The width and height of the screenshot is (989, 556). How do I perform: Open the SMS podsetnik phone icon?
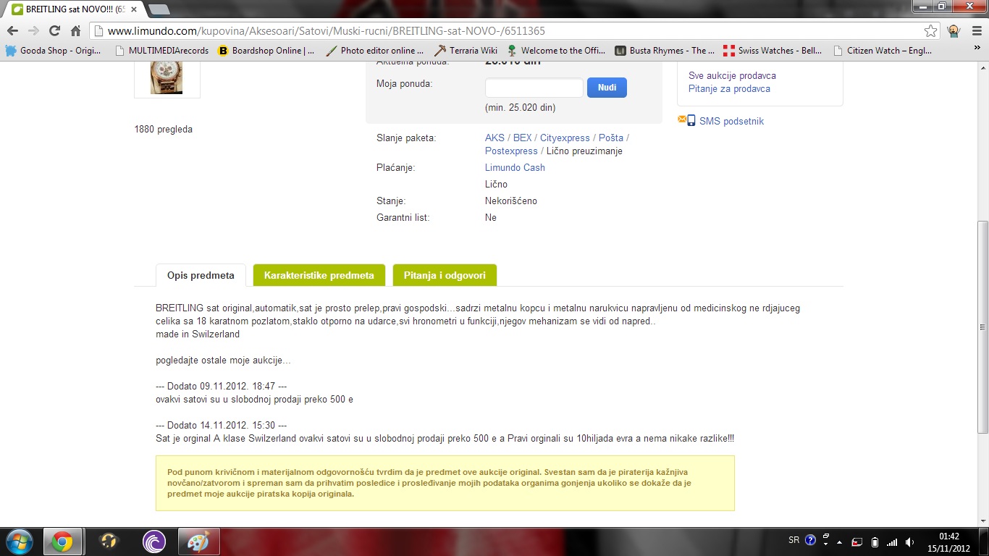tap(691, 121)
